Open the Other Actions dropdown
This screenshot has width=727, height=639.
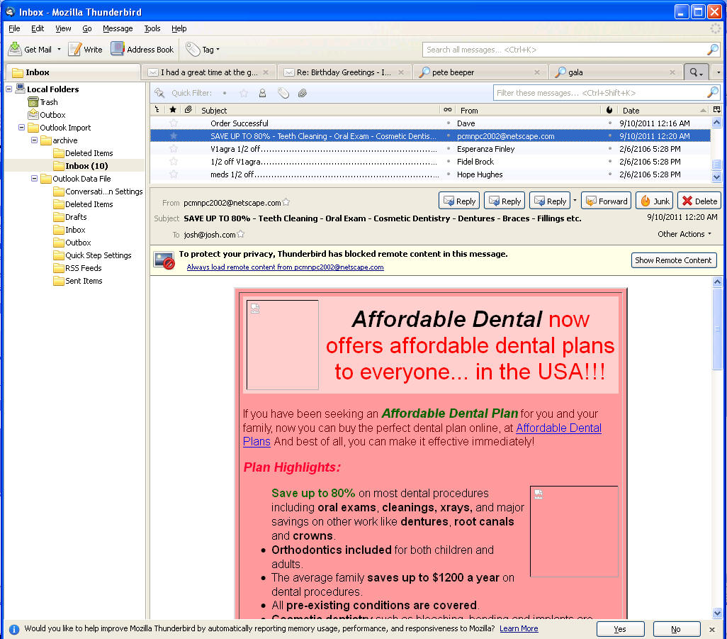point(684,234)
